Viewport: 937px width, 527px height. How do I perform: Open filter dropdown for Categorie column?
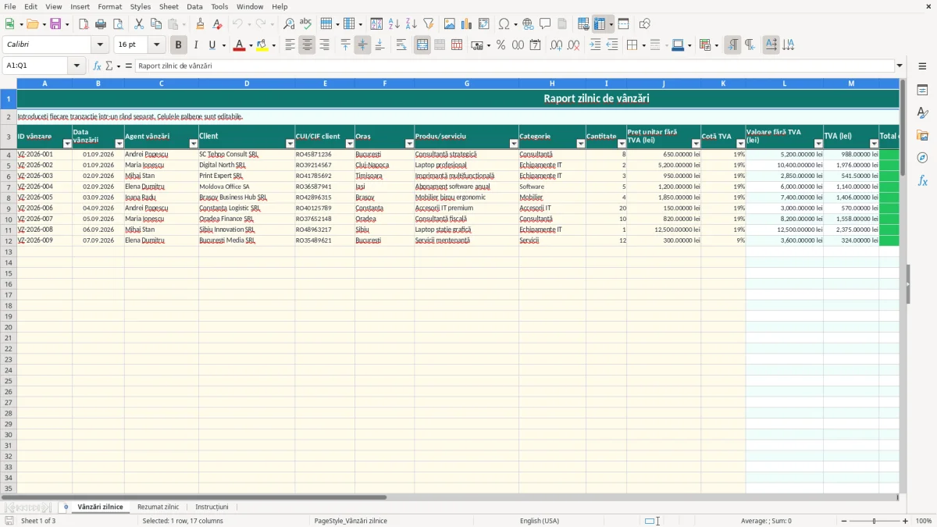click(x=581, y=144)
